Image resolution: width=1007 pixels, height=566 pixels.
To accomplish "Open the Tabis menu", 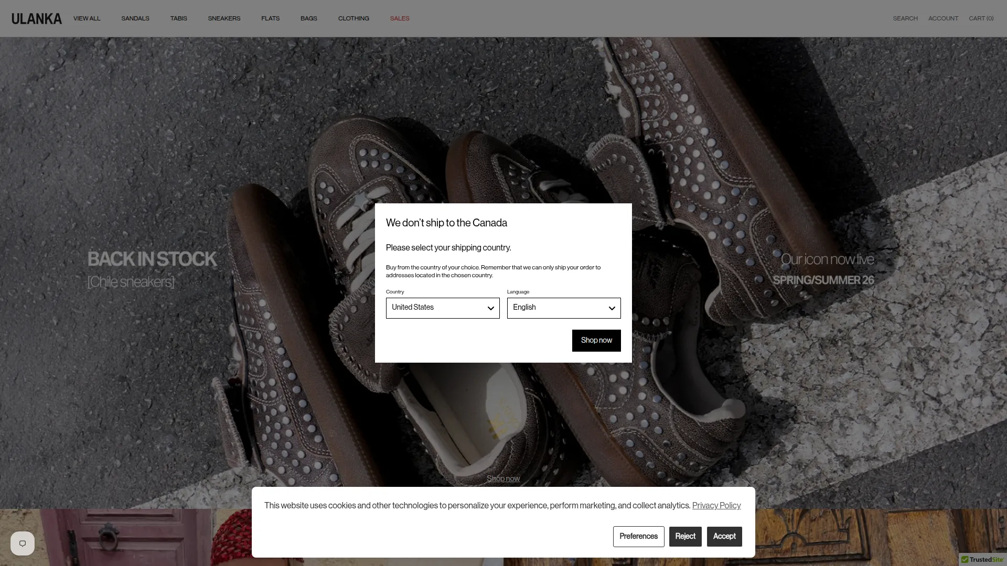I will coord(178,18).
